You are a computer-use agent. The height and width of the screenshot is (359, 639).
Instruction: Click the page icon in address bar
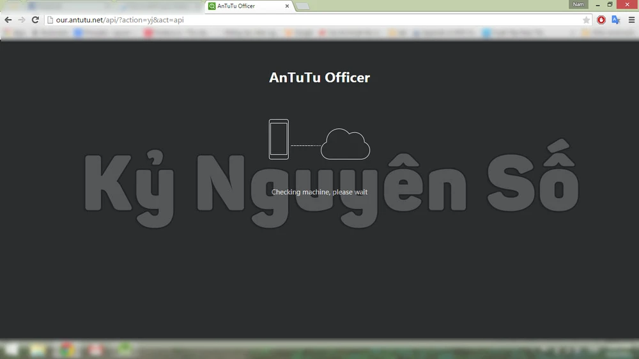(x=50, y=20)
